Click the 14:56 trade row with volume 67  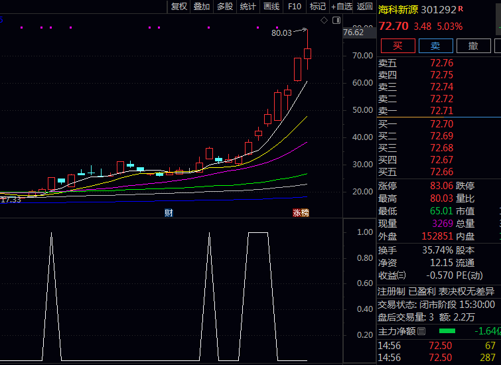coord(437,346)
